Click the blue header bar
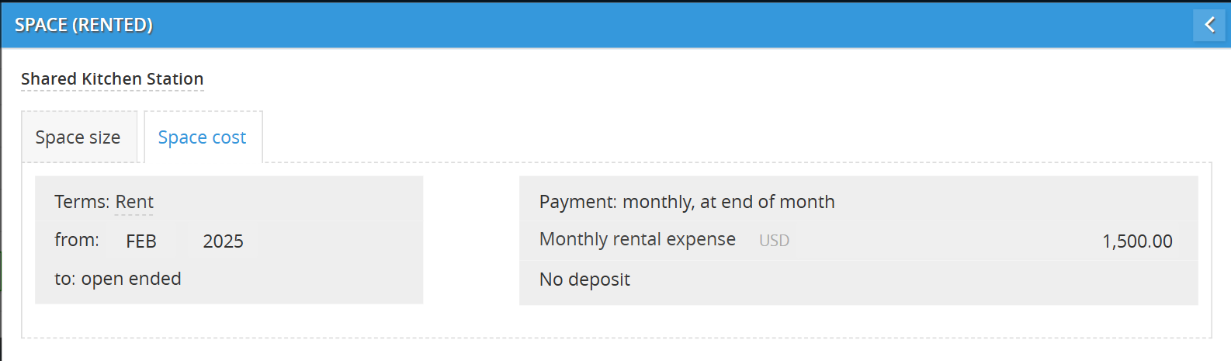The image size is (1231, 361). coord(621,25)
